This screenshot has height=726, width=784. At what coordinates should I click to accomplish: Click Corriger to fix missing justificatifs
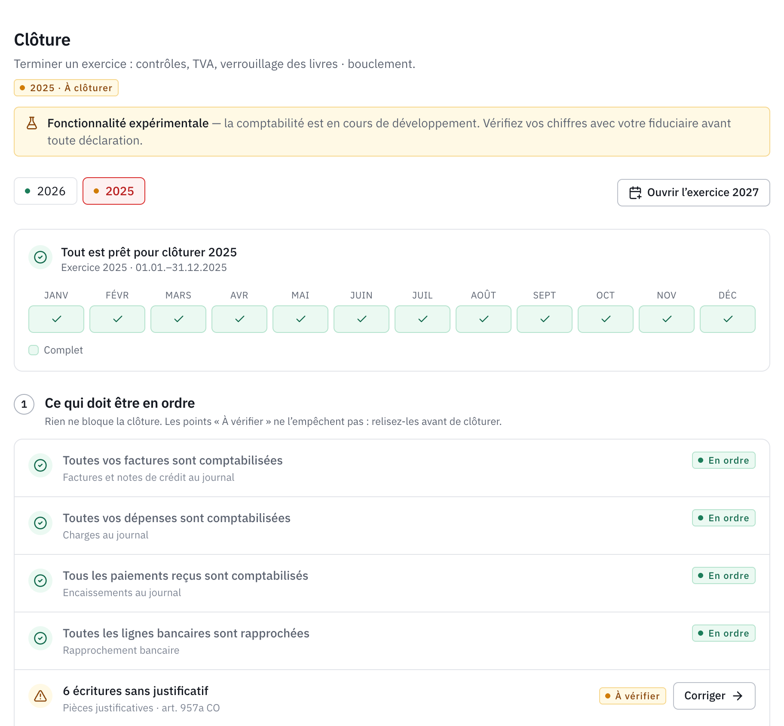pyautogui.click(x=714, y=696)
